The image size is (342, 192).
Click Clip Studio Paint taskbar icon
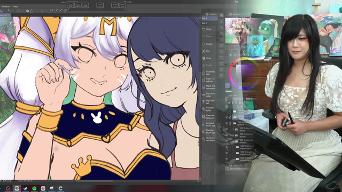coord(17,188)
